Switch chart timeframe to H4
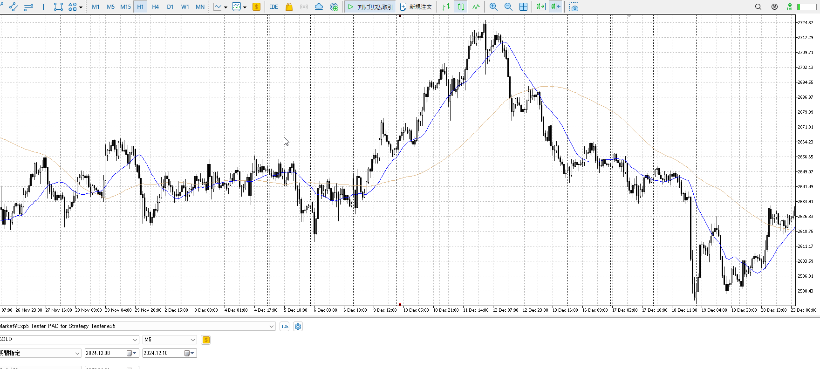The image size is (820, 369). (155, 7)
